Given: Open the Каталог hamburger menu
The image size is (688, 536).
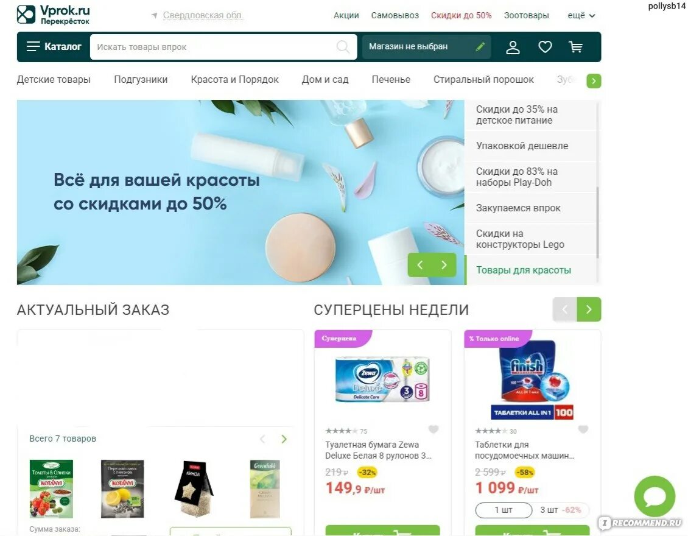Looking at the screenshot, I should [x=54, y=46].
